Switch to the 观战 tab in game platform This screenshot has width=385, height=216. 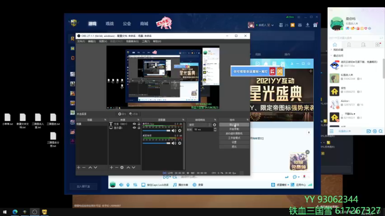click(110, 24)
